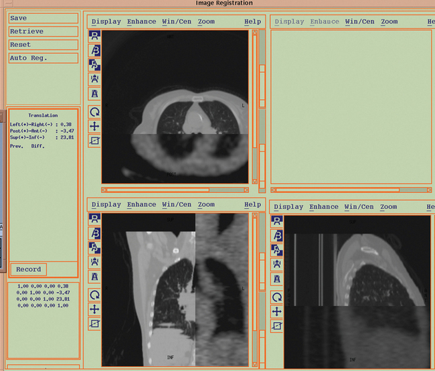Click the Auto Reg. button
The width and height of the screenshot is (435, 371).
click(x=42, y=58)
